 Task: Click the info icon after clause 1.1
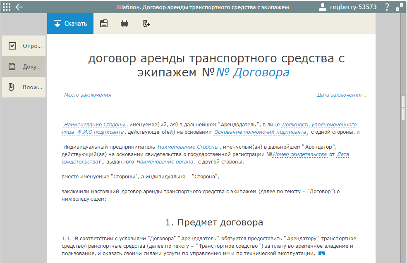point(322,254)
